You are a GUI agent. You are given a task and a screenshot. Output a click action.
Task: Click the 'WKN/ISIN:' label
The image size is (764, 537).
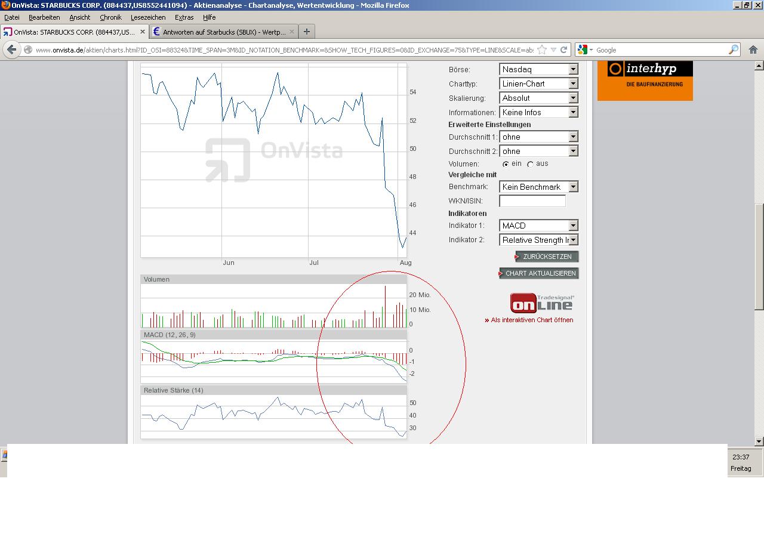pos(466,201)
